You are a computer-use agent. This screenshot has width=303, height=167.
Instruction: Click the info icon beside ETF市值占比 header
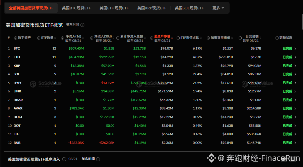tap(178, 38)
